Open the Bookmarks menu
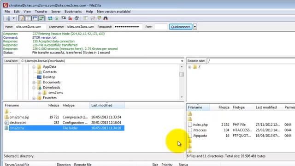The width and height of the screenshot is (295, 166). (73, 12)
